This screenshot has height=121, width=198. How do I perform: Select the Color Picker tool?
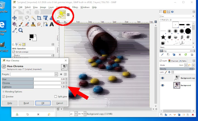click(x=15, y=30)
